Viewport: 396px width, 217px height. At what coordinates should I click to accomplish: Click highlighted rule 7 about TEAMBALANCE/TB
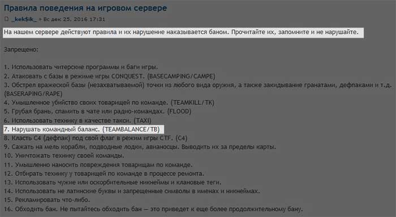pyautogui.click(x=82, y=130)
